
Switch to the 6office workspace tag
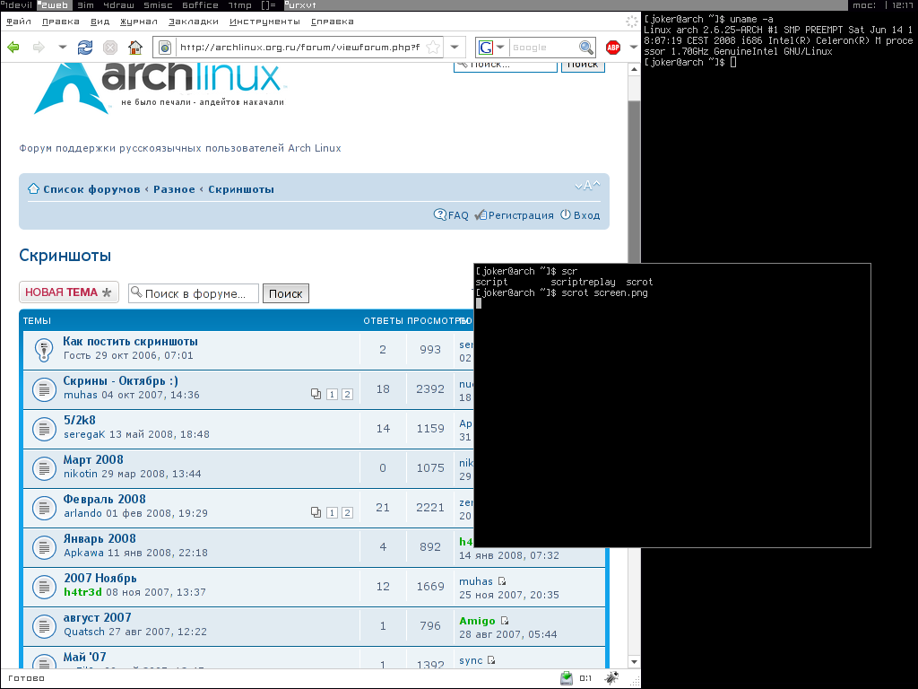[200, 4]
